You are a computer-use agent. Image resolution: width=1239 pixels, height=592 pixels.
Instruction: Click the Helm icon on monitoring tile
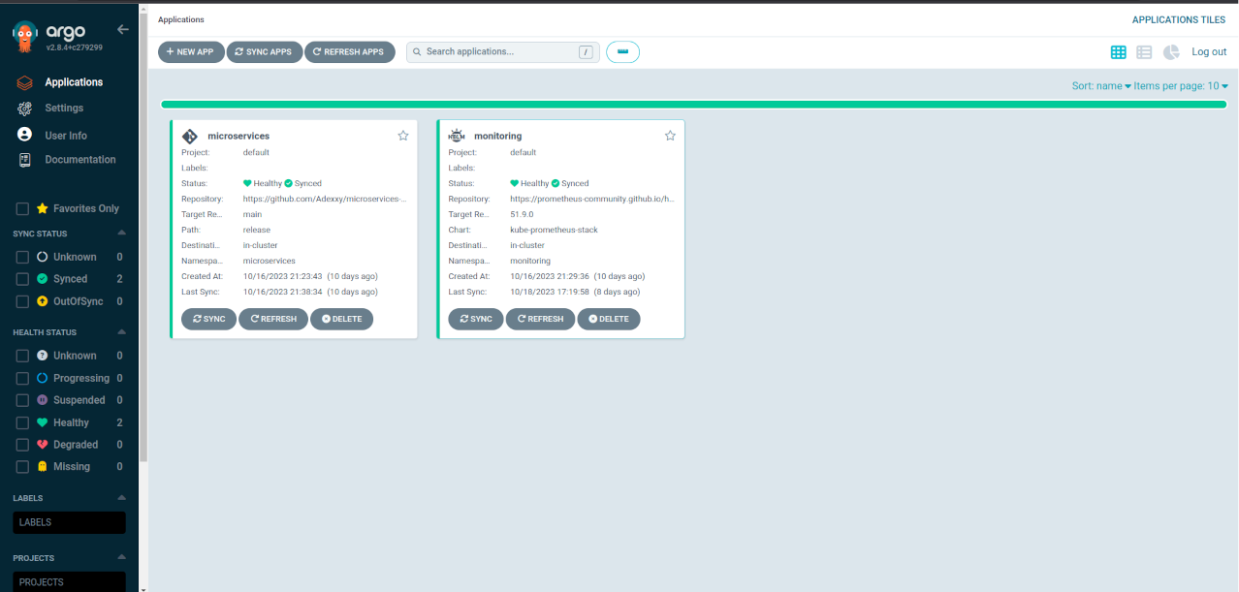pyautogui.click(x=456, y=136)
